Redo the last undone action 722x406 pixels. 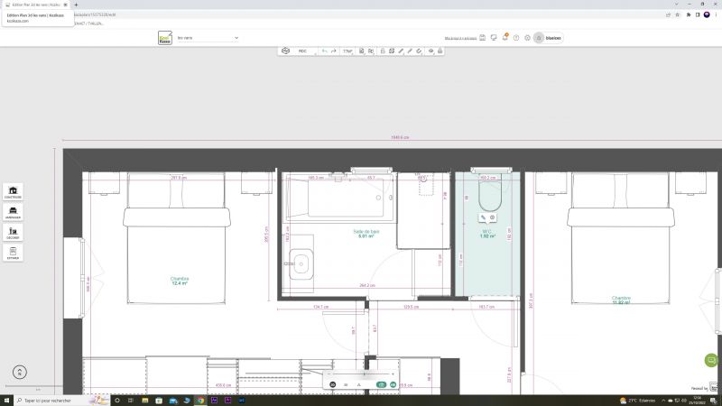[x=333, y=51]
